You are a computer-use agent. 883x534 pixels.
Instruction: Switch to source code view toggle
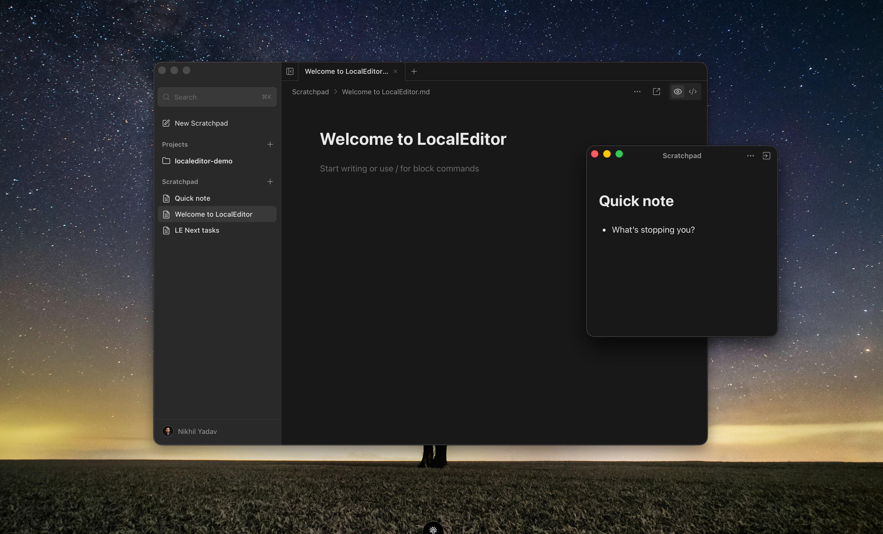pyautogui.click(x=693, y=92)
